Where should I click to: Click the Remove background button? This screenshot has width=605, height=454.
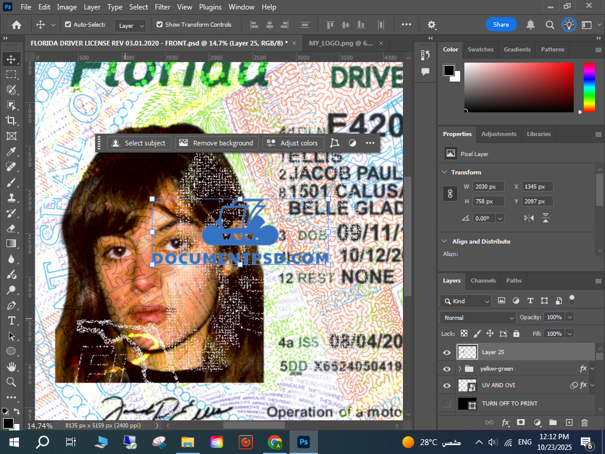pos(217,143)
